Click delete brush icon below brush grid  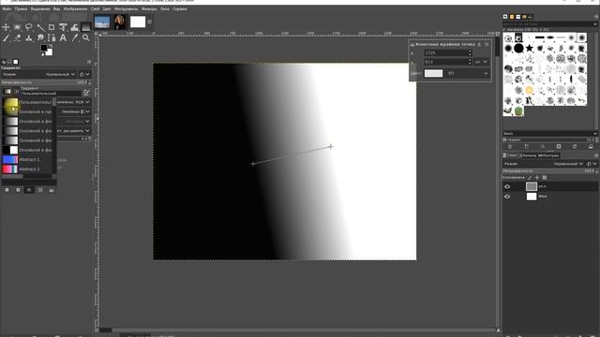[559, 146]
